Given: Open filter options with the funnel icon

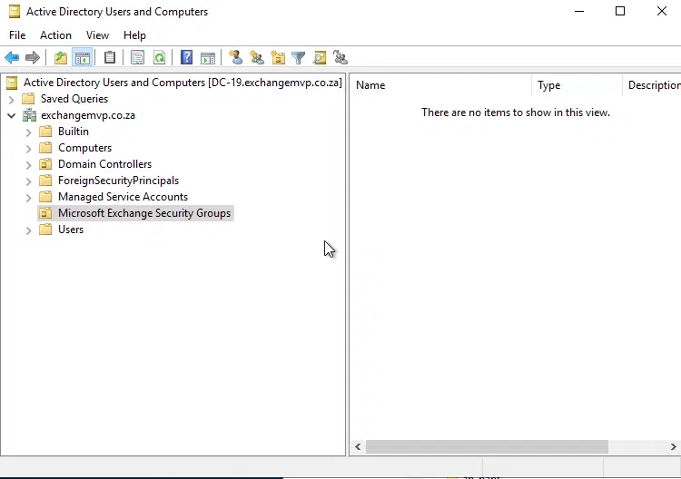Looking at the screenshot, I should point(298,58).
